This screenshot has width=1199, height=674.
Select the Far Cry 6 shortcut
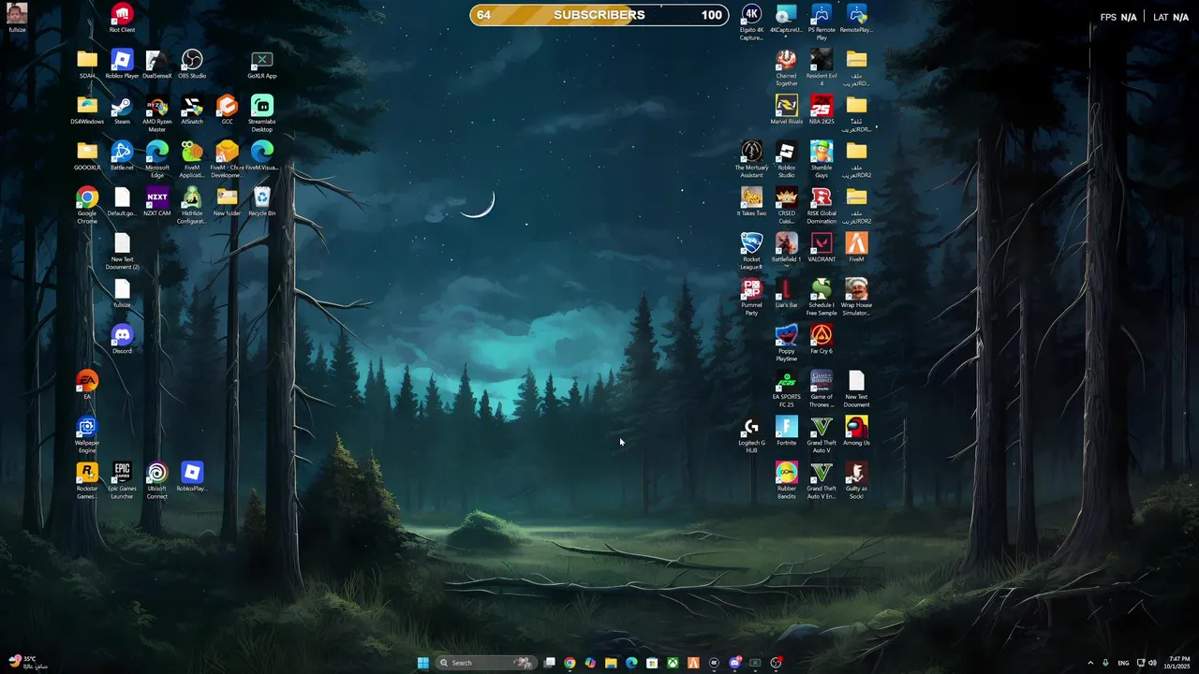tap(822, 340)
